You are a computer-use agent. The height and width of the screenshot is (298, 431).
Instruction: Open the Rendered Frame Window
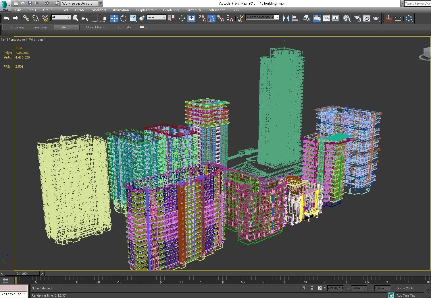[x=367, y=18]
